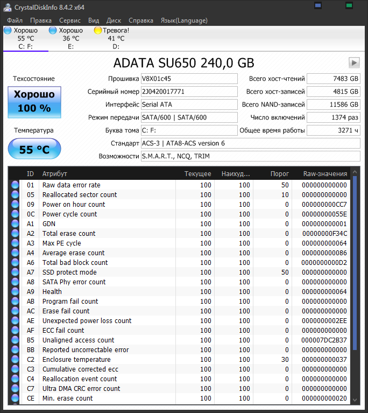The height and width of the screenshot is (413, 368).
Task: Click status orb for Health row
Action: point(15,291)
